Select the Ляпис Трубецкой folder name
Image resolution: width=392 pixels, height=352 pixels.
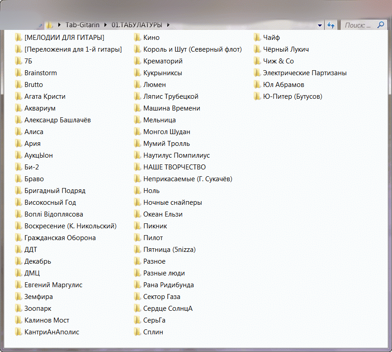[171, 96]
